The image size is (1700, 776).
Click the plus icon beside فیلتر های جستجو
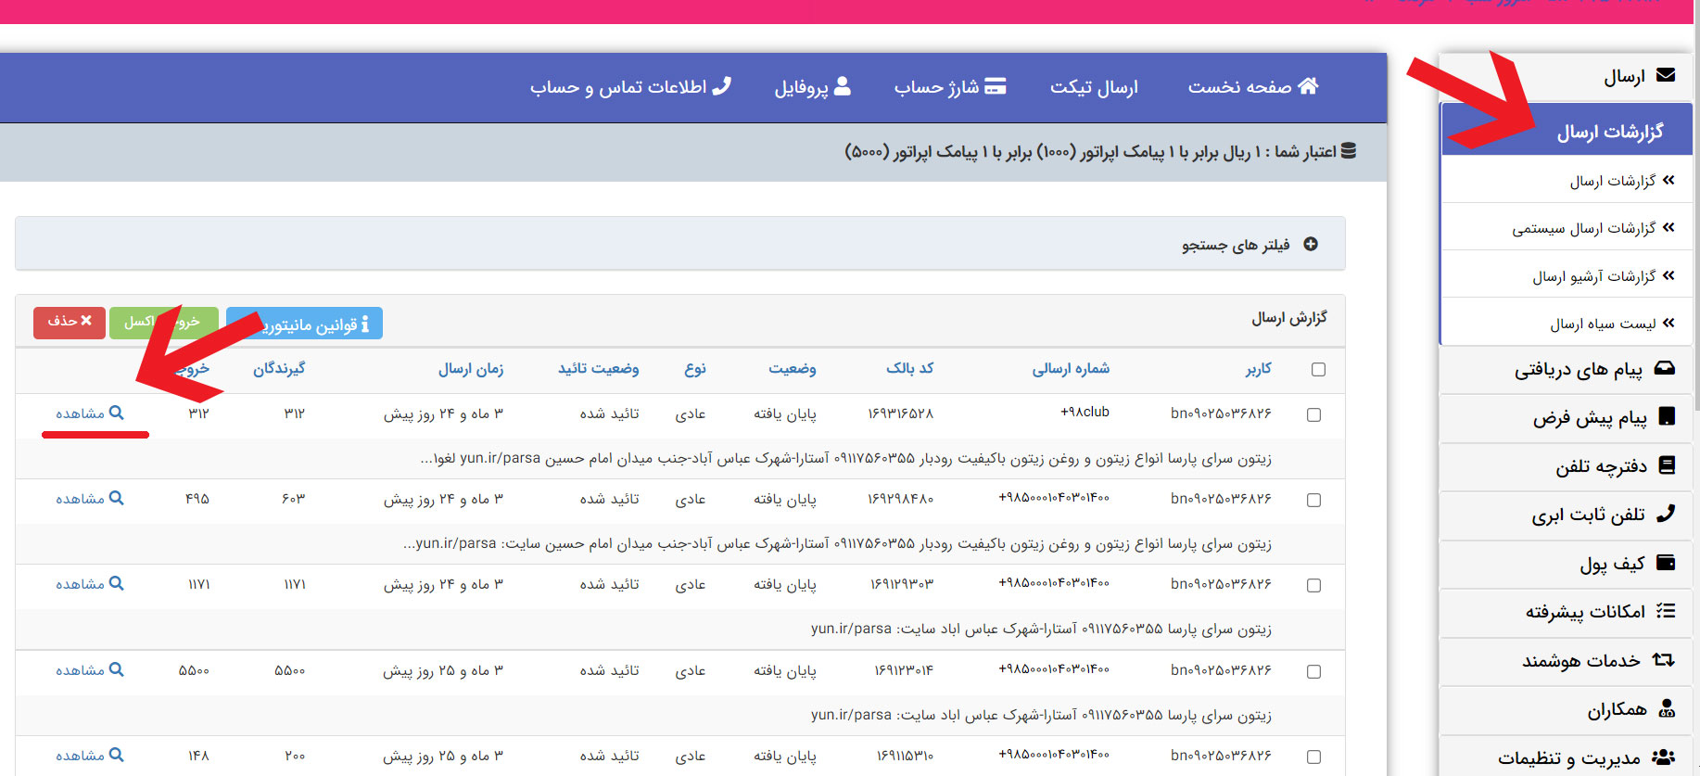coord(1311,244)
